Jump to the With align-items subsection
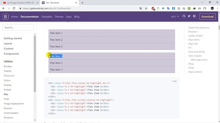Image resolution: width=220 pixels, height=123 pixels. tap(199, 60)
